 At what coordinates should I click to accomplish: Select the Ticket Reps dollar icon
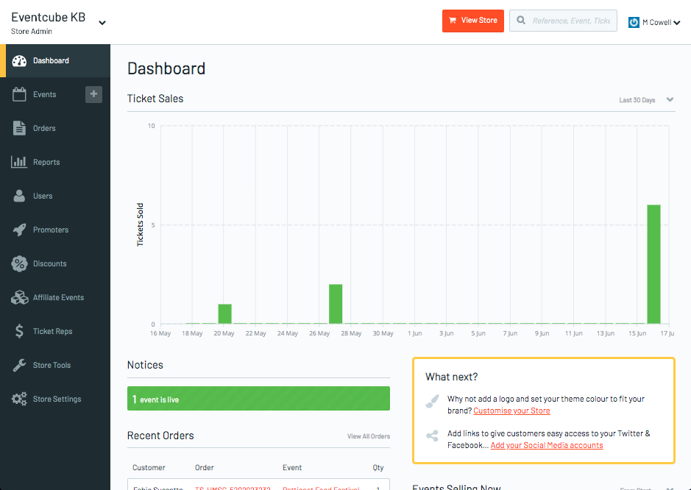(21, 331)
